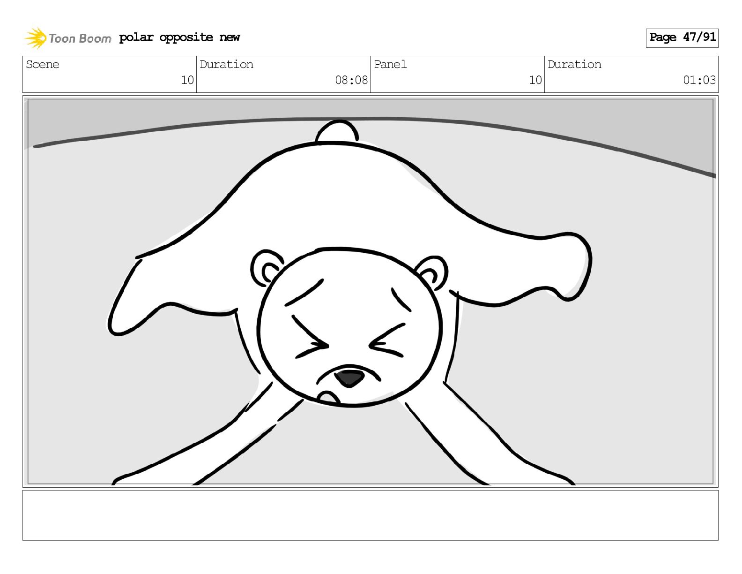Select the 'polar opposite new' project title
742x574 pixels.
[179, 38]
